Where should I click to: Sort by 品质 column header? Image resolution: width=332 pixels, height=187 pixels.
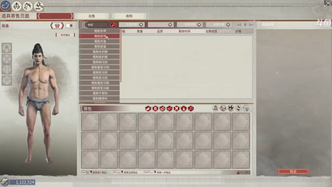(x=160, y=32)
